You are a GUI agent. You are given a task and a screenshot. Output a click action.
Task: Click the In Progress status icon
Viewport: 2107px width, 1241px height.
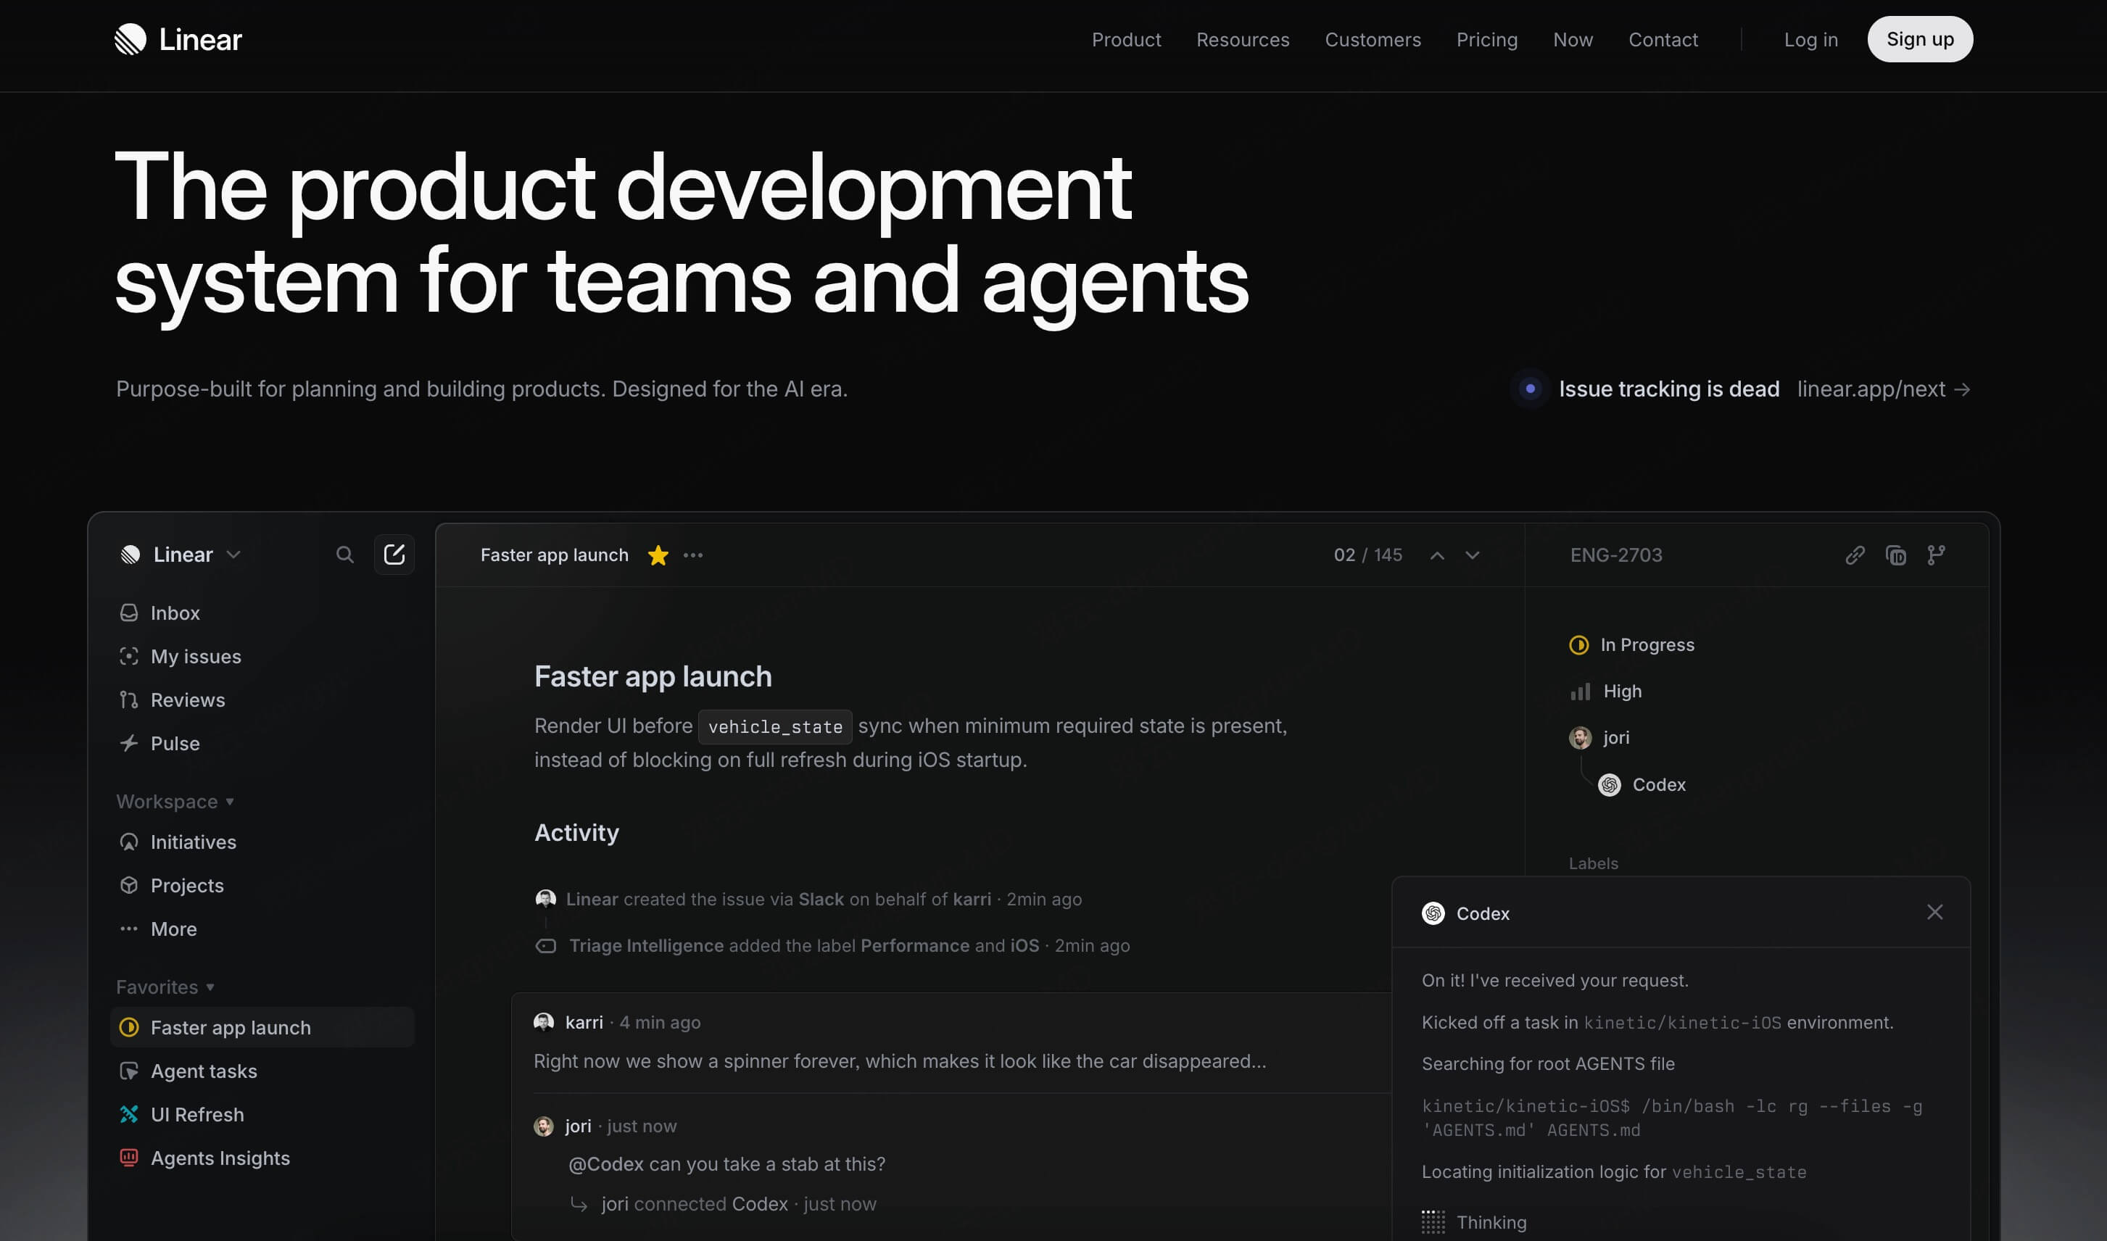point(1579,644)
